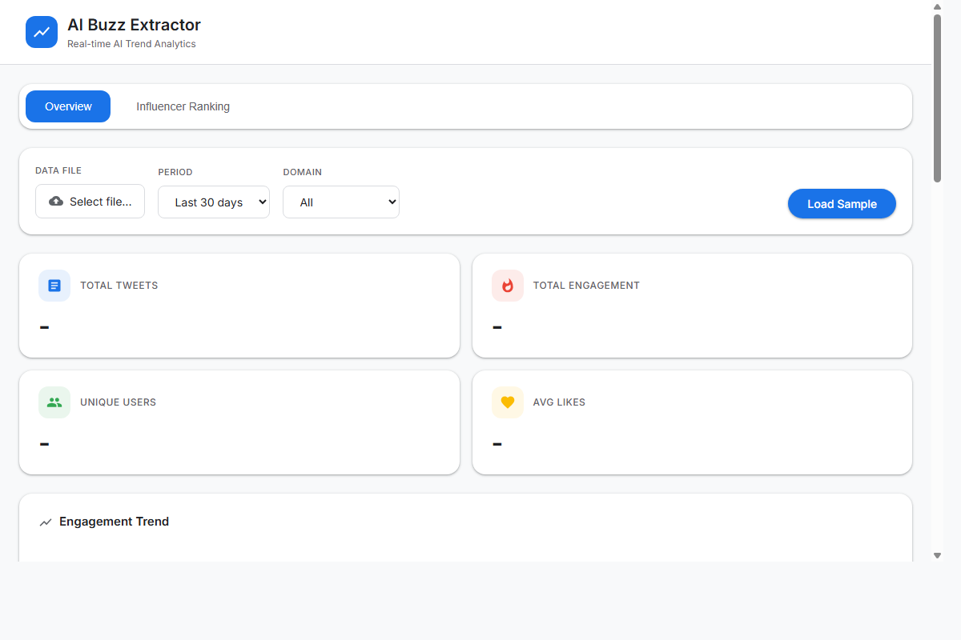This screenshot has width=961, height=640.
Task: Click the Avg Likes heart icon
Action: pos(508,402)
